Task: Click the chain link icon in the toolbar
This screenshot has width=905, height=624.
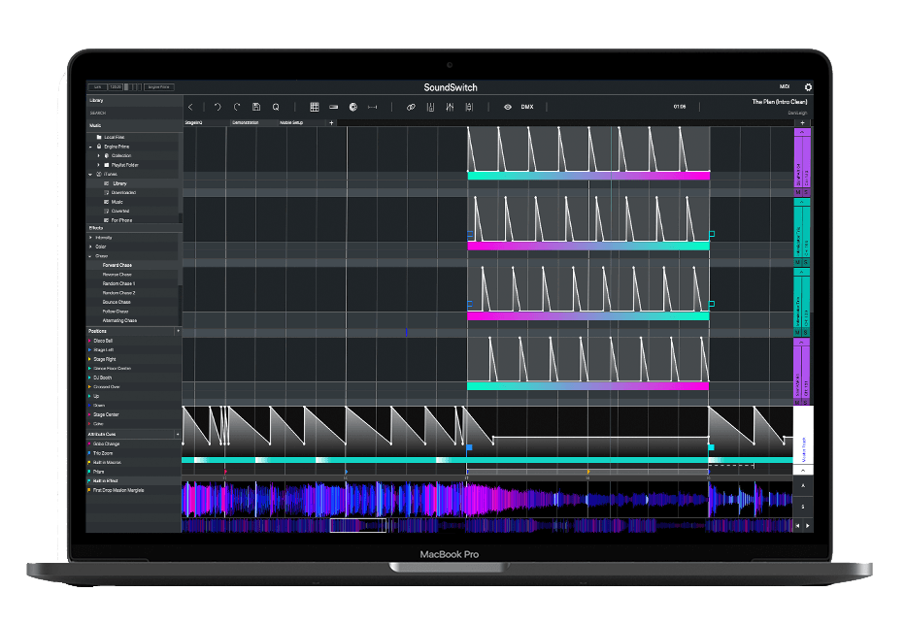Action: click(x=410, y=107)
